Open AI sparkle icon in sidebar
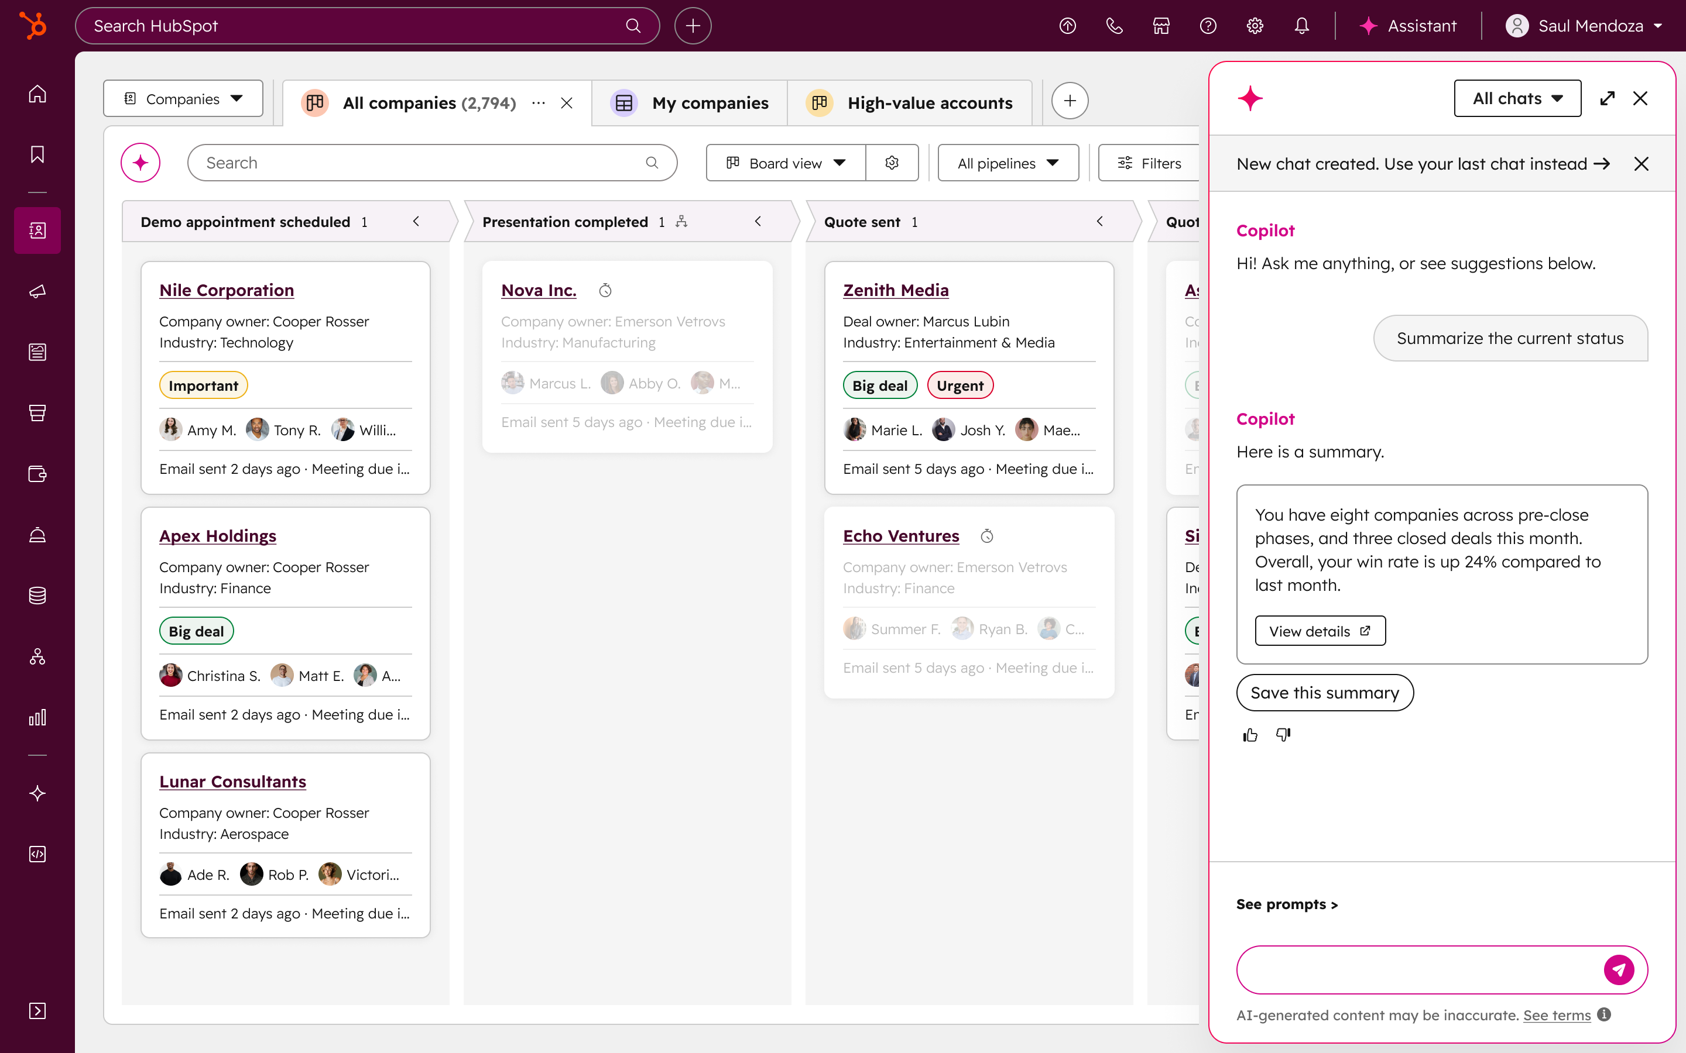Viewport: 1686px width, 1053px height. pos(37,793)
